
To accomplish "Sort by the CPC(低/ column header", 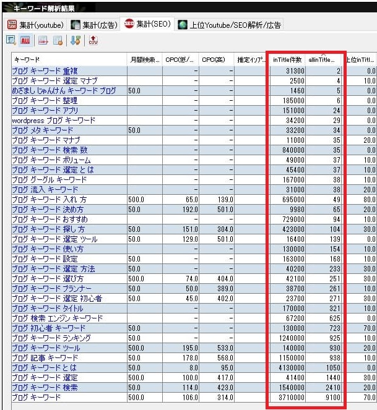I will pos(181,59).
